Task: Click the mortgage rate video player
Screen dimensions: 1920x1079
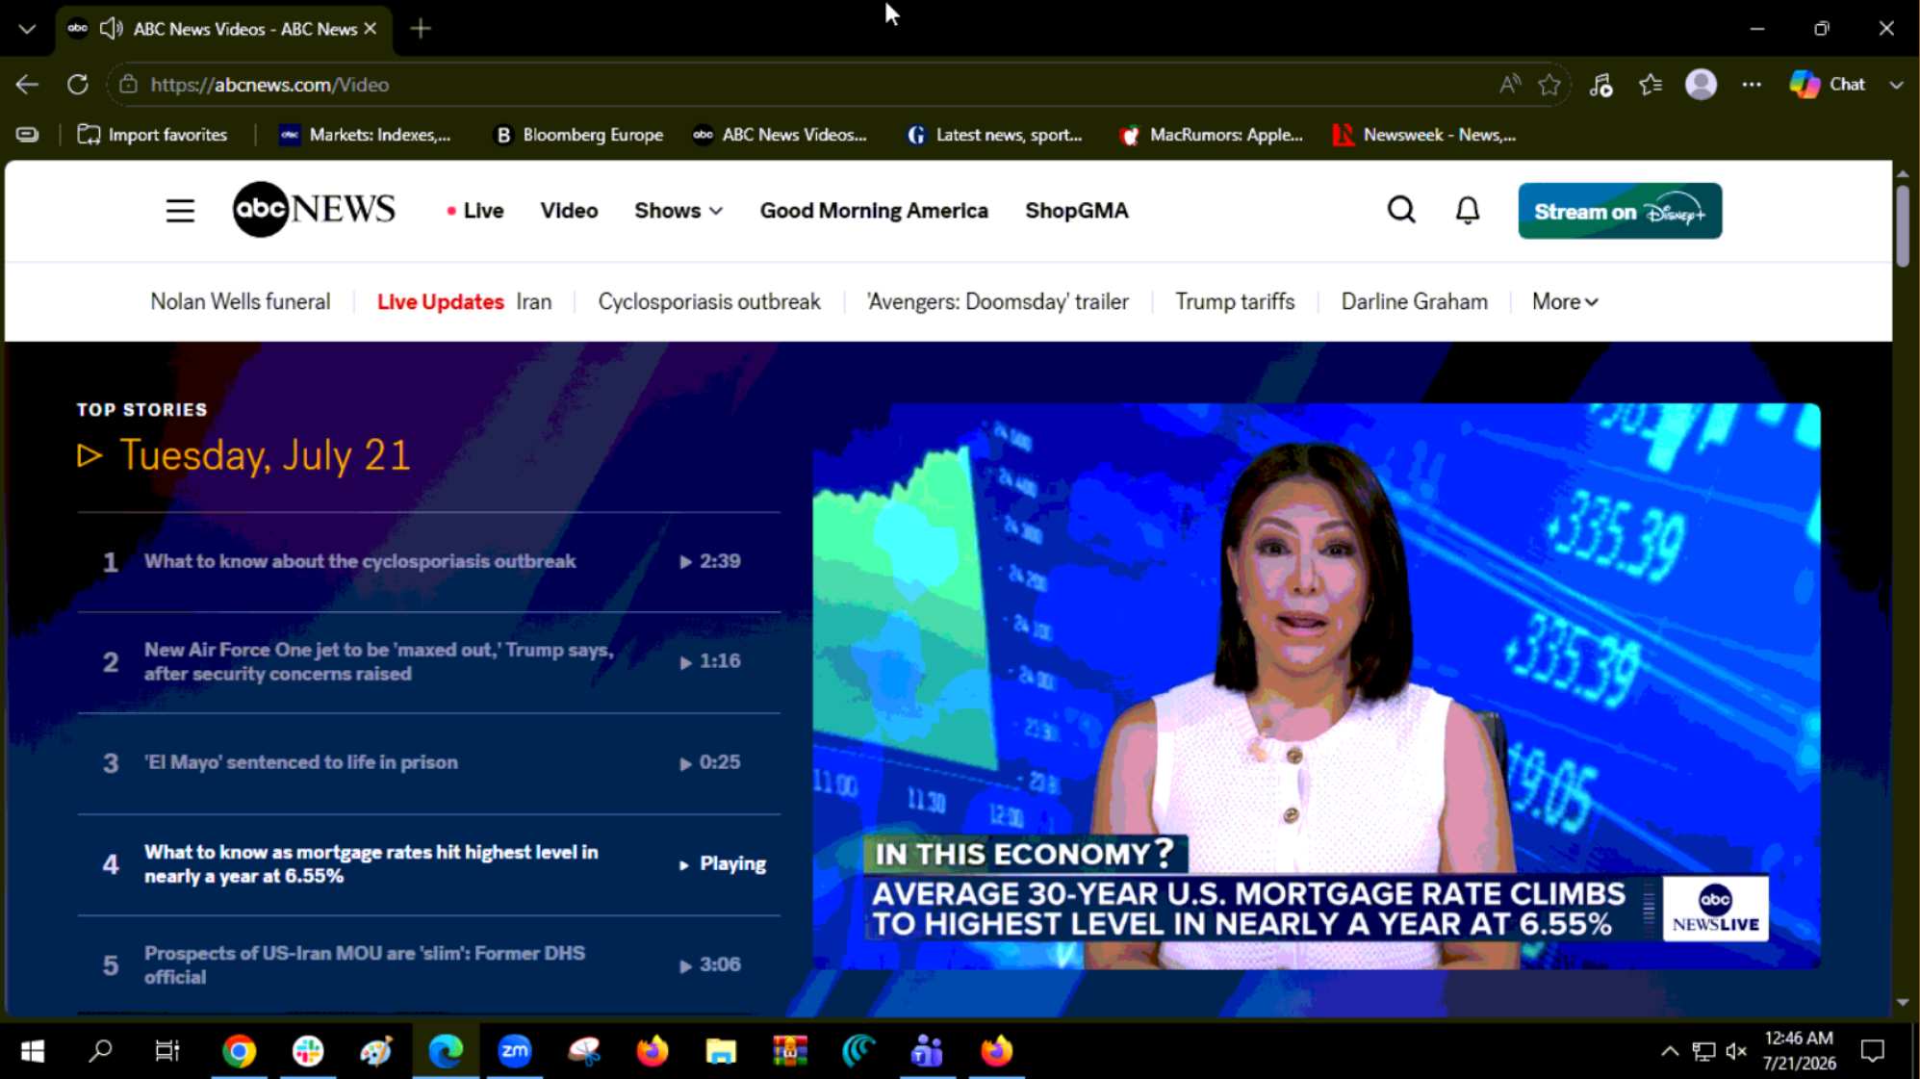Action: pos(1317,686)
